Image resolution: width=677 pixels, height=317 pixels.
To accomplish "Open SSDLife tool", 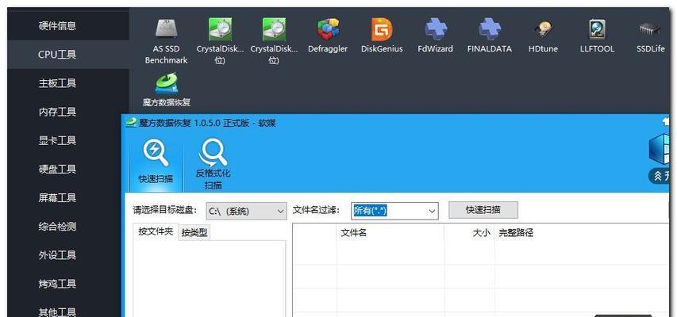I will [x=650, y=36].
